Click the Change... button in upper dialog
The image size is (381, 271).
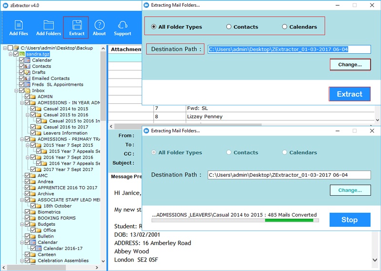(x=350, y=65)
